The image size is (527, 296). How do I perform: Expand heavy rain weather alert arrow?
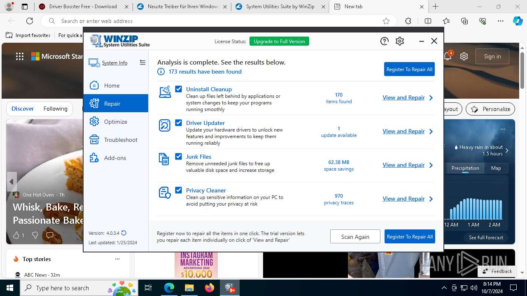[507, 150]
